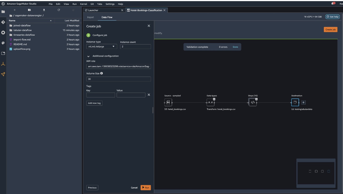Open the Instance type dropdown
This screenshot has height=194, width=343.
click(102, 47)
